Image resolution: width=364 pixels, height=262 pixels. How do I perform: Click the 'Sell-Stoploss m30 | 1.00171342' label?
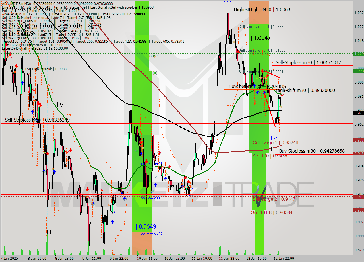(308, 62)
